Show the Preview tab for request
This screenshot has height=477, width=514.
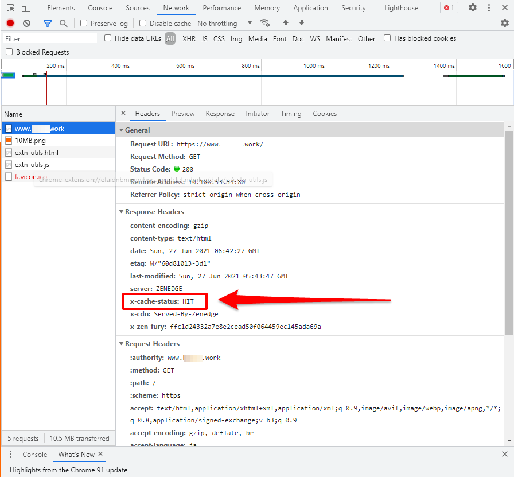[183, 114]
